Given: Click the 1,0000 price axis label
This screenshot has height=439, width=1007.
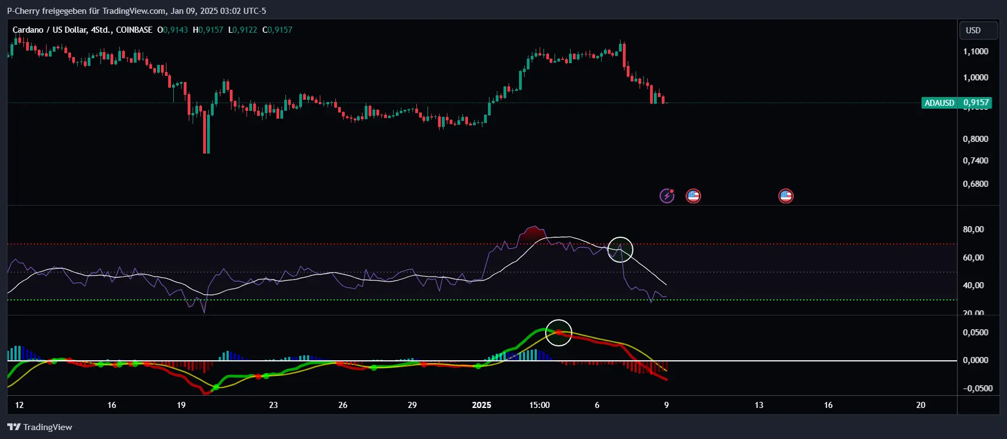Looking at the screenshot, I should click(975, 78).
